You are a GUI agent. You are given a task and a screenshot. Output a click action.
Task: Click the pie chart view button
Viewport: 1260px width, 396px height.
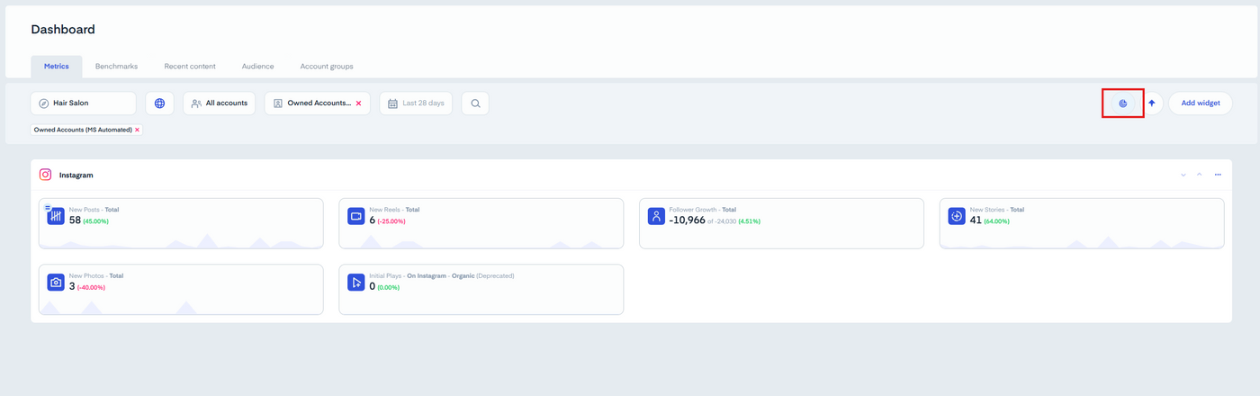1123,103
